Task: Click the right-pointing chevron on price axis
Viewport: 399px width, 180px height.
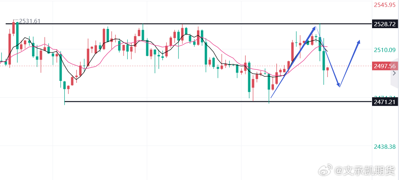Action: (x=394, y=72)
